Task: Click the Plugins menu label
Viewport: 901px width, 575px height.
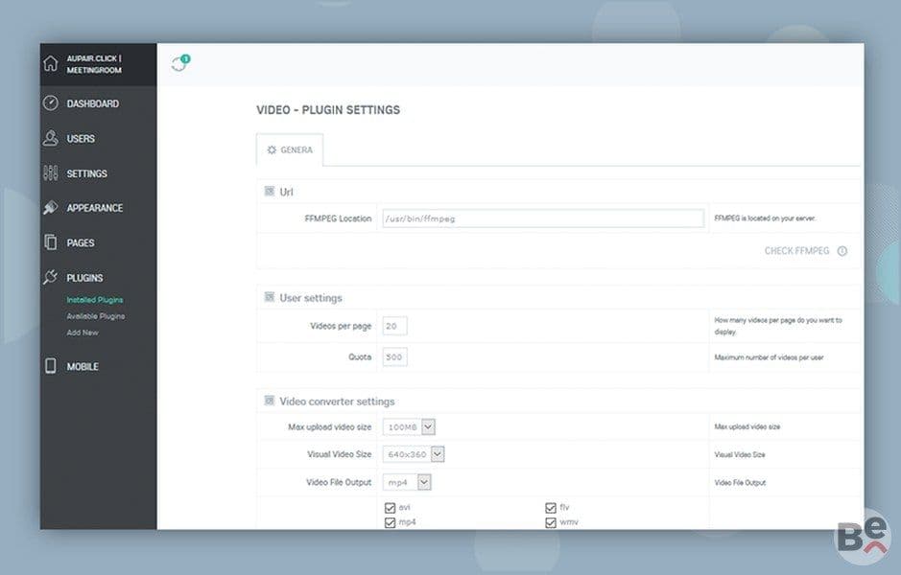Action: pyautogui.click(x=85, y=278)
